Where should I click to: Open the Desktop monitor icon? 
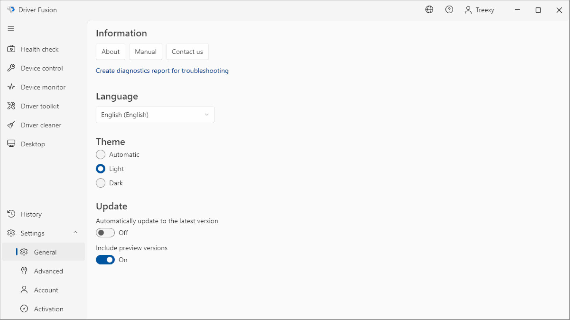click(11, 144)
